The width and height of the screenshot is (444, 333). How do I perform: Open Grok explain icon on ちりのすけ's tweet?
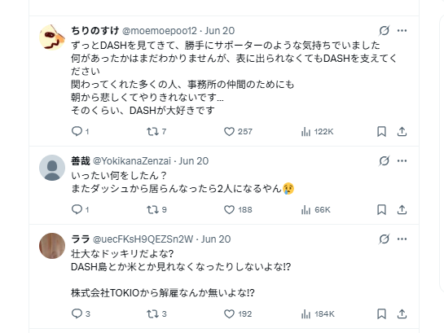tap(384, 31)
